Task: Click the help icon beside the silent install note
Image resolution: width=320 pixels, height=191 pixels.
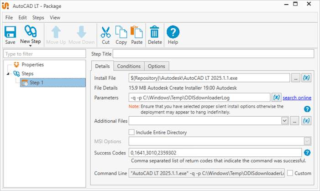Action: tap(307, 109)
